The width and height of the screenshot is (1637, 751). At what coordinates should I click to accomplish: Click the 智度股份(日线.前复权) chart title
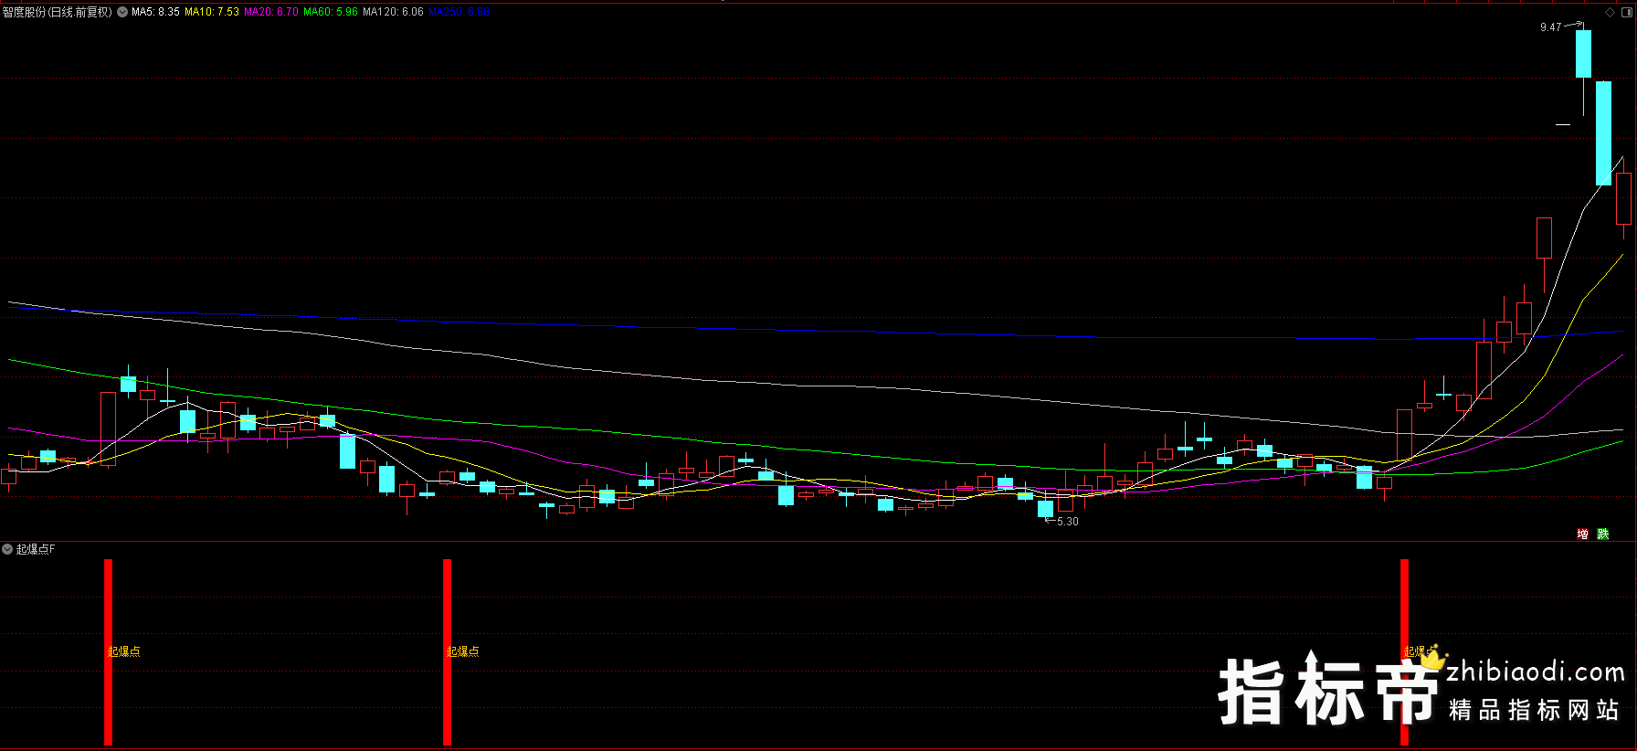pos(57,12)
